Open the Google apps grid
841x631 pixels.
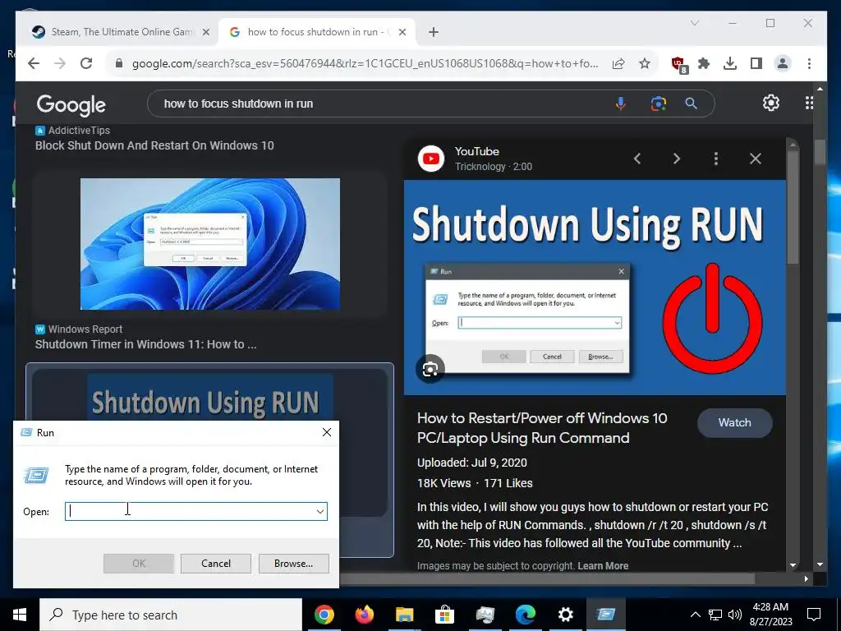[809, 103]
